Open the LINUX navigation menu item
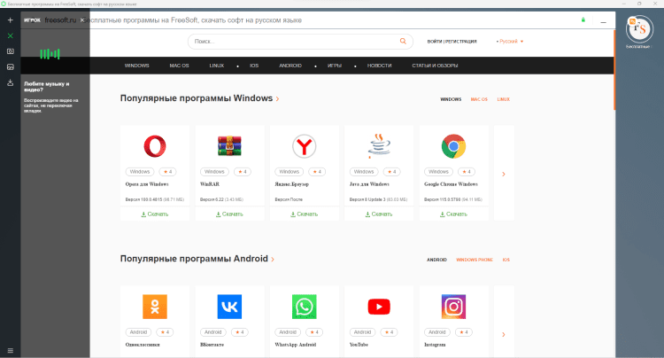This screenshot has width=664, height=358. point(216,66)
